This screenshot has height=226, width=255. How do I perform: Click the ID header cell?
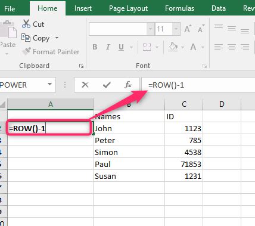[x=184, y=116]
